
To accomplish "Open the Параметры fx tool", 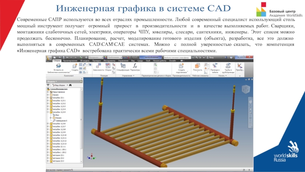I will point(135,67).
